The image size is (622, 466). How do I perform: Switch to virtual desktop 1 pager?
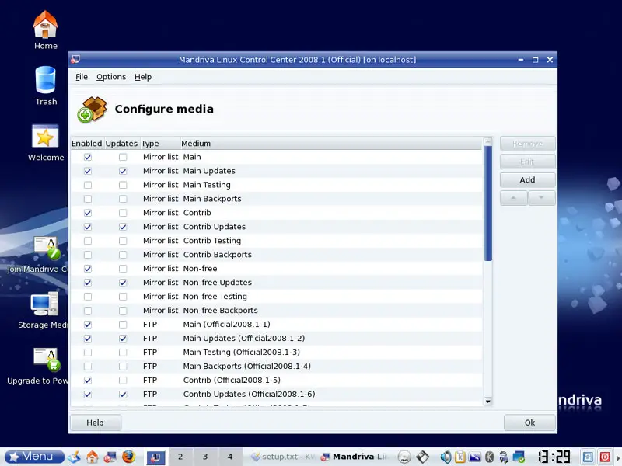click(x=156, y=457)
